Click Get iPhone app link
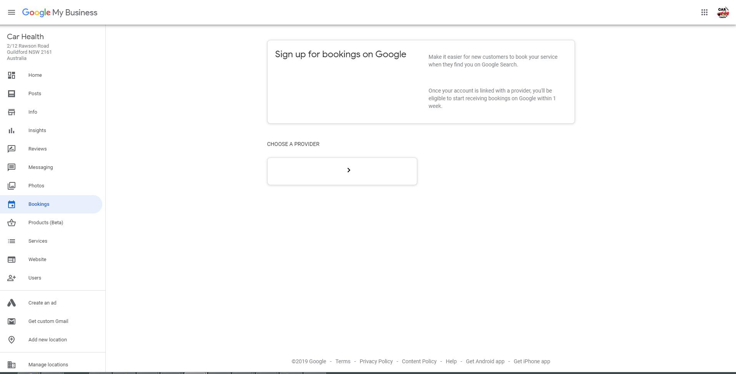Image resolution: width=736 pixels, height=374 pixels. pyautogui.click(x=532, y=361)
